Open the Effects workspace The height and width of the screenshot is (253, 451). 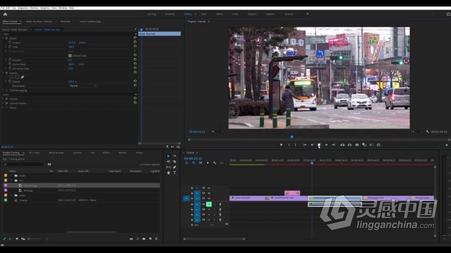(x=219, y=14)
